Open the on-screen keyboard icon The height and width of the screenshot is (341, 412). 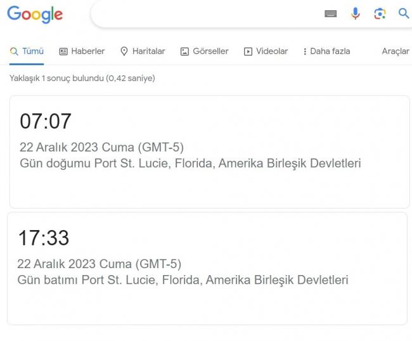tap(330, 14)
